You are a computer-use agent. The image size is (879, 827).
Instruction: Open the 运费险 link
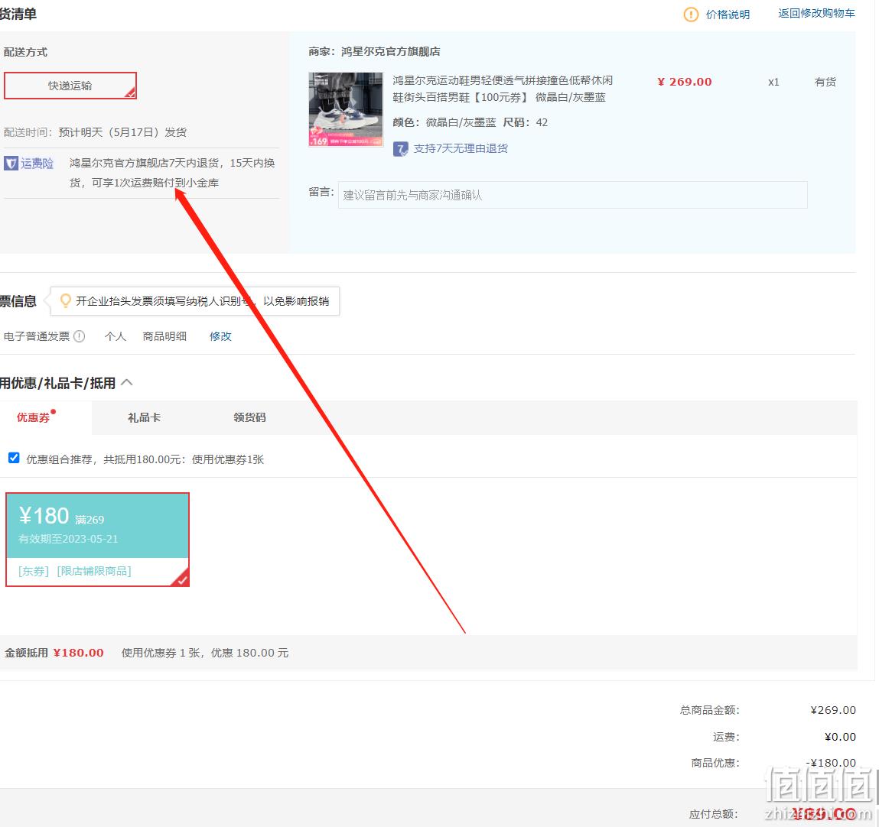click(x=37, y=164)
